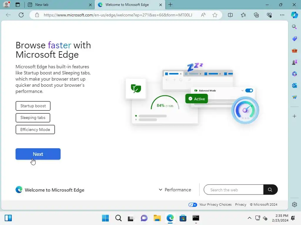Go back to the previous page

[x=8, y=15]
